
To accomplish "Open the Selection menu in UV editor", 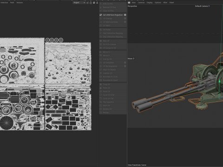I will (x=4, y=3).
